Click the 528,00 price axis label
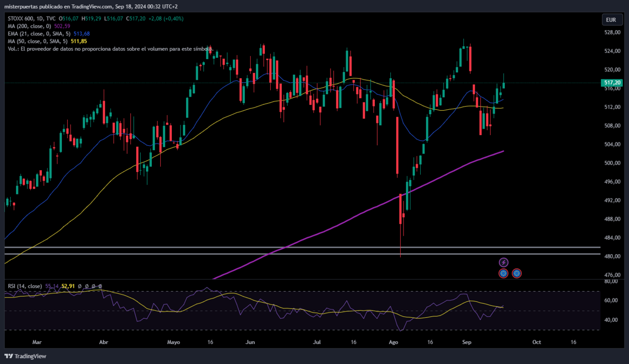Image resolution: width=629 pixels, height=364 pixels. click(x=613, y=33)
